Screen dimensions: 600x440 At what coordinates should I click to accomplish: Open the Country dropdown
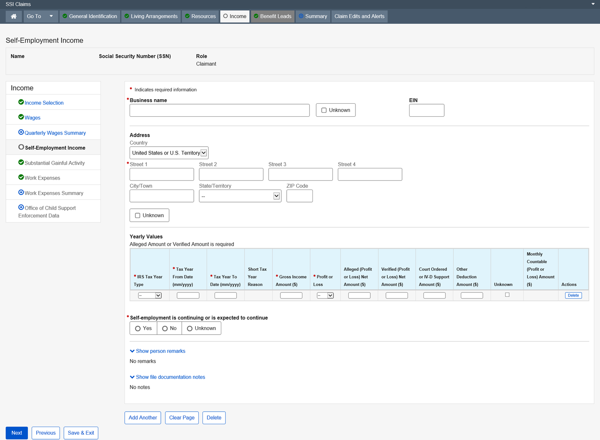pos(169,153)
